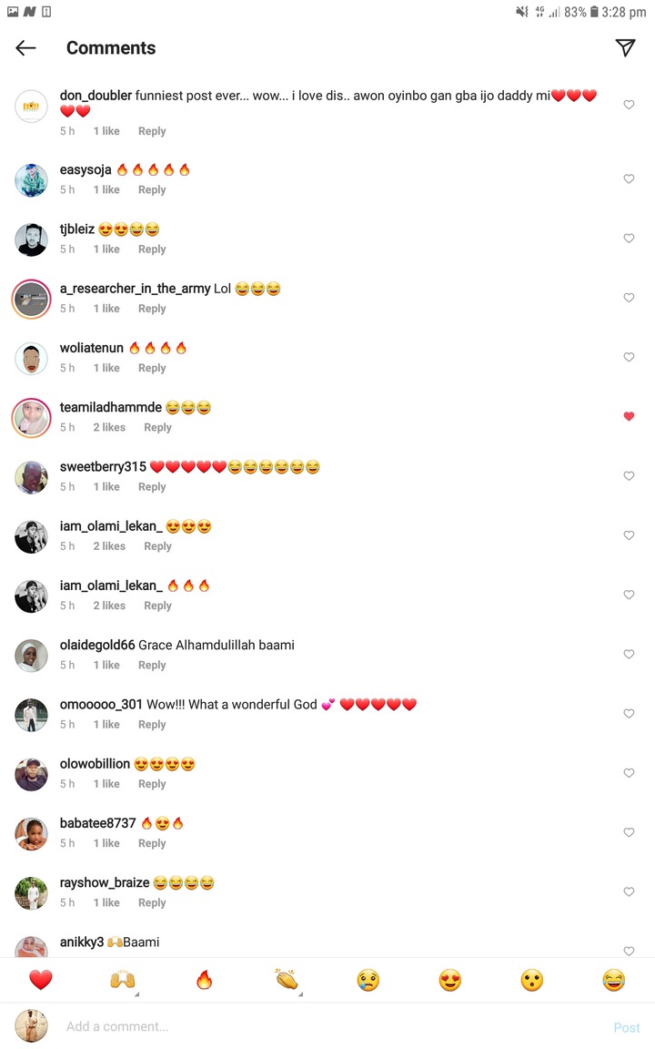The image size is (655, 1049).
Task: Like olaidegold66's comment heart
Action: tap(629, 654)
